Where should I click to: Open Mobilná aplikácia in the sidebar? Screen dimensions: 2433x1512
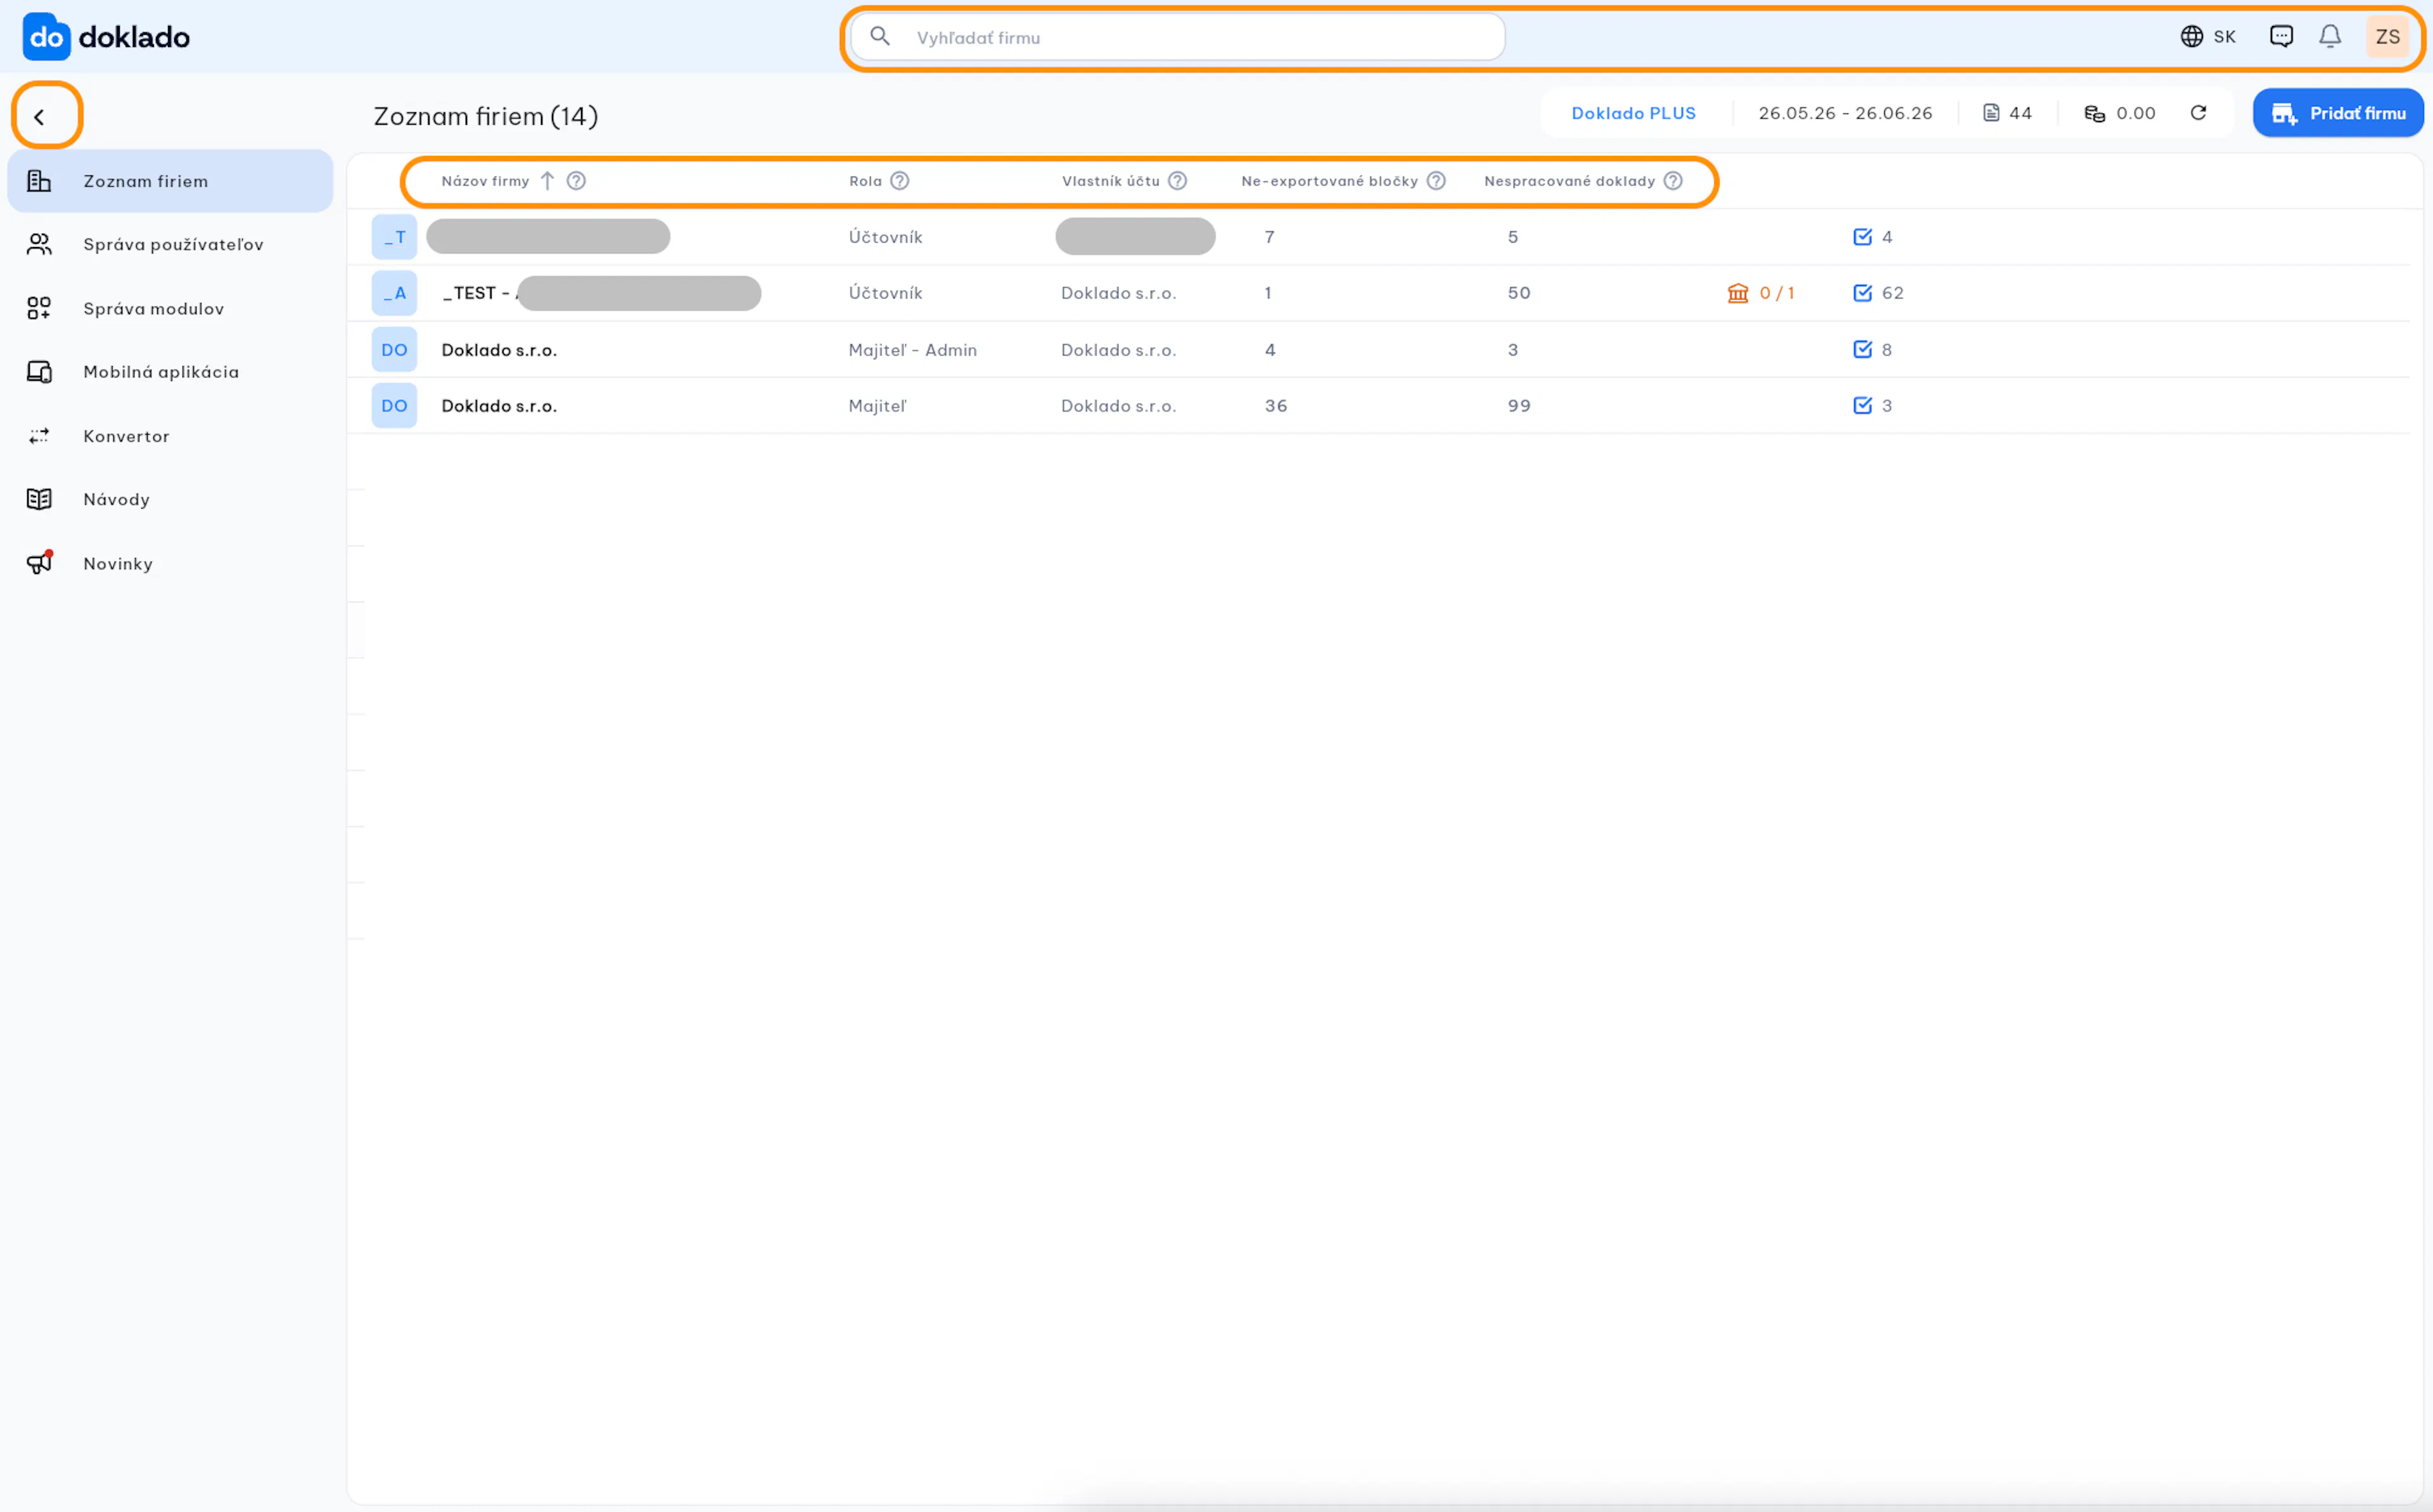click(170, 372)
